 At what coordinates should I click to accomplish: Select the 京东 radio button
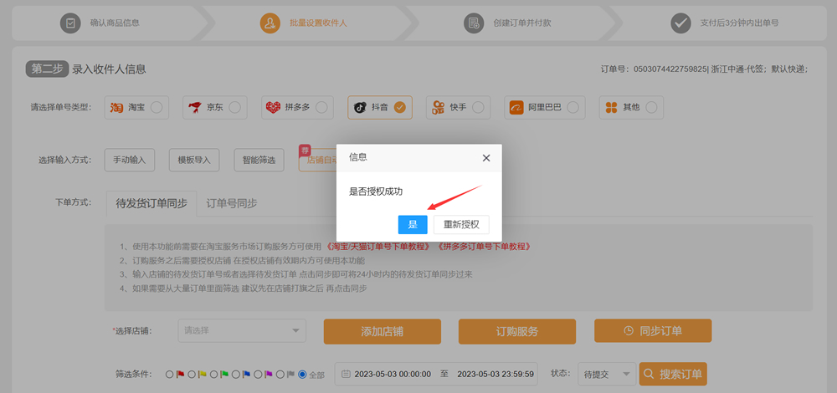pyautogui.click(x=235, y=107)
